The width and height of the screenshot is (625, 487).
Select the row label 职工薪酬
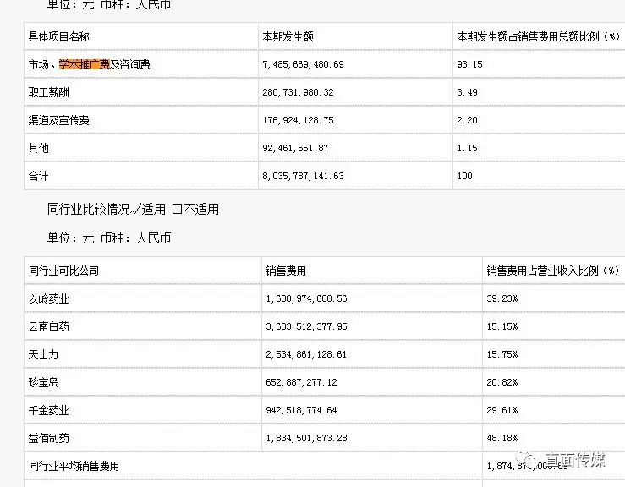point(48,92)
